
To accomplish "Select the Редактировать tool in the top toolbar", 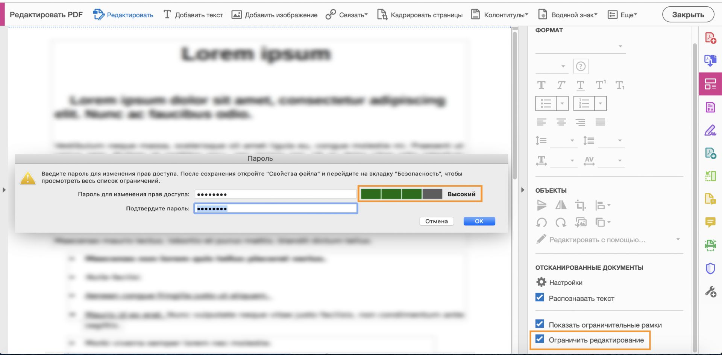I will 123,15.
